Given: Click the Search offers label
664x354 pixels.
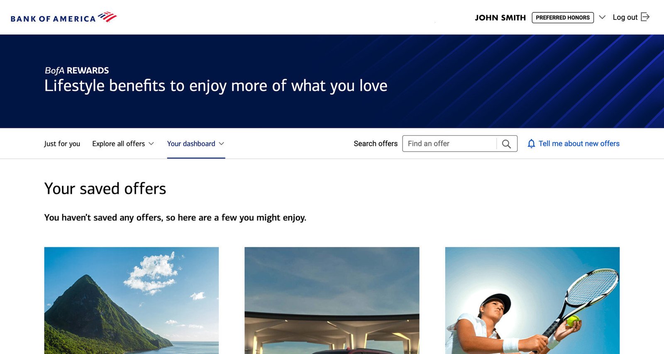Looking at the screenshot, I should pyautogui.click(x=376, y=144).
